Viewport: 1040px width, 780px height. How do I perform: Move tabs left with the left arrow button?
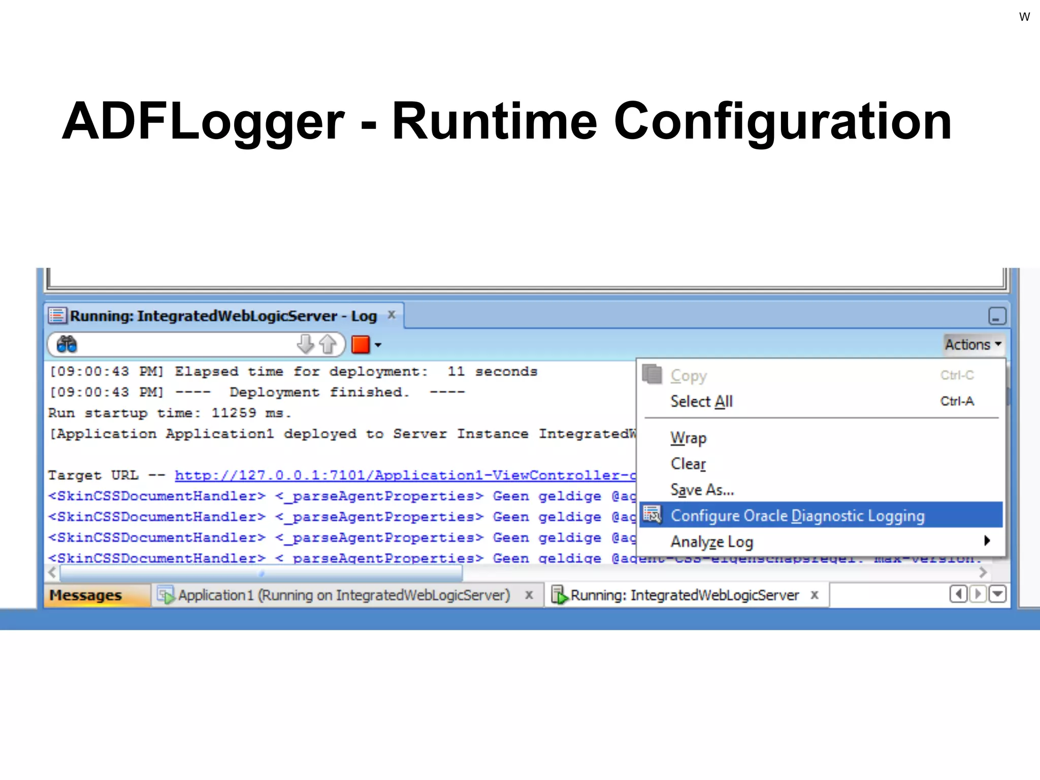(x=958, y=594)
